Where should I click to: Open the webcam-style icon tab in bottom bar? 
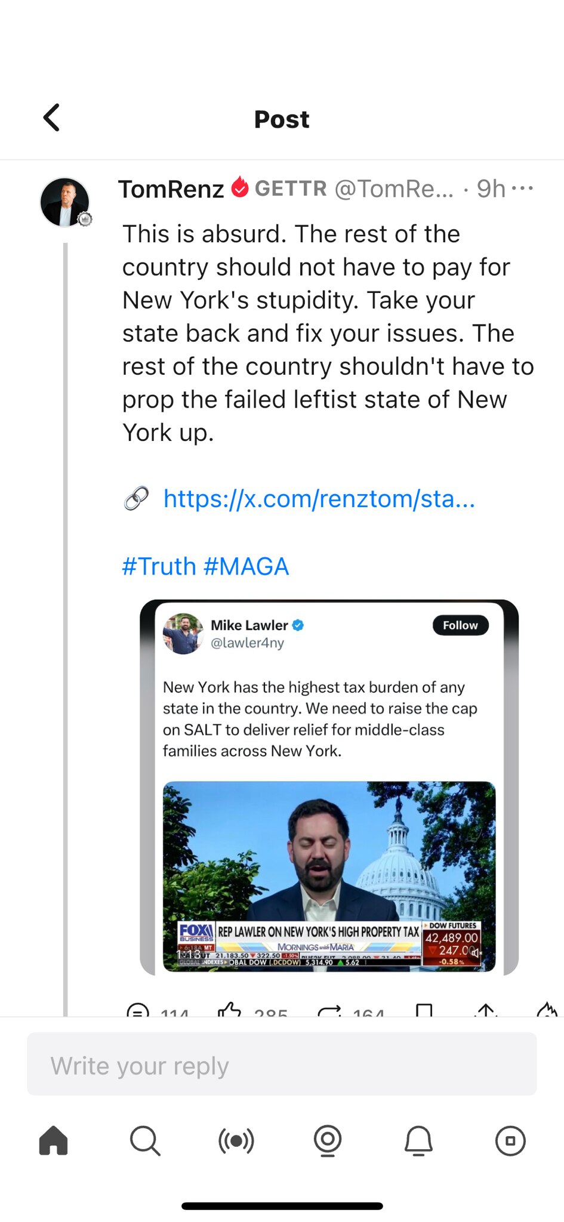(x=328, y=1141)
